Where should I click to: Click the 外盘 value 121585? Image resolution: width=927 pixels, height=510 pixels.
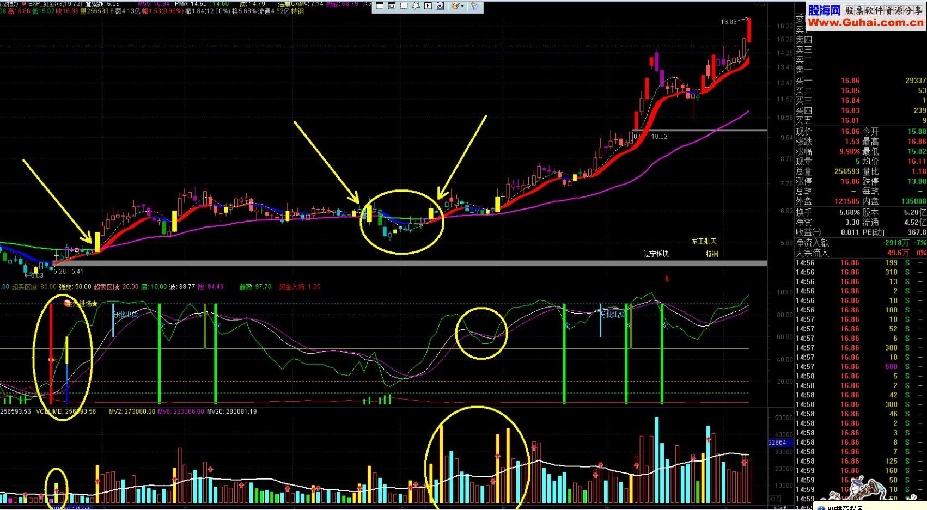click(x=847, y=201)
